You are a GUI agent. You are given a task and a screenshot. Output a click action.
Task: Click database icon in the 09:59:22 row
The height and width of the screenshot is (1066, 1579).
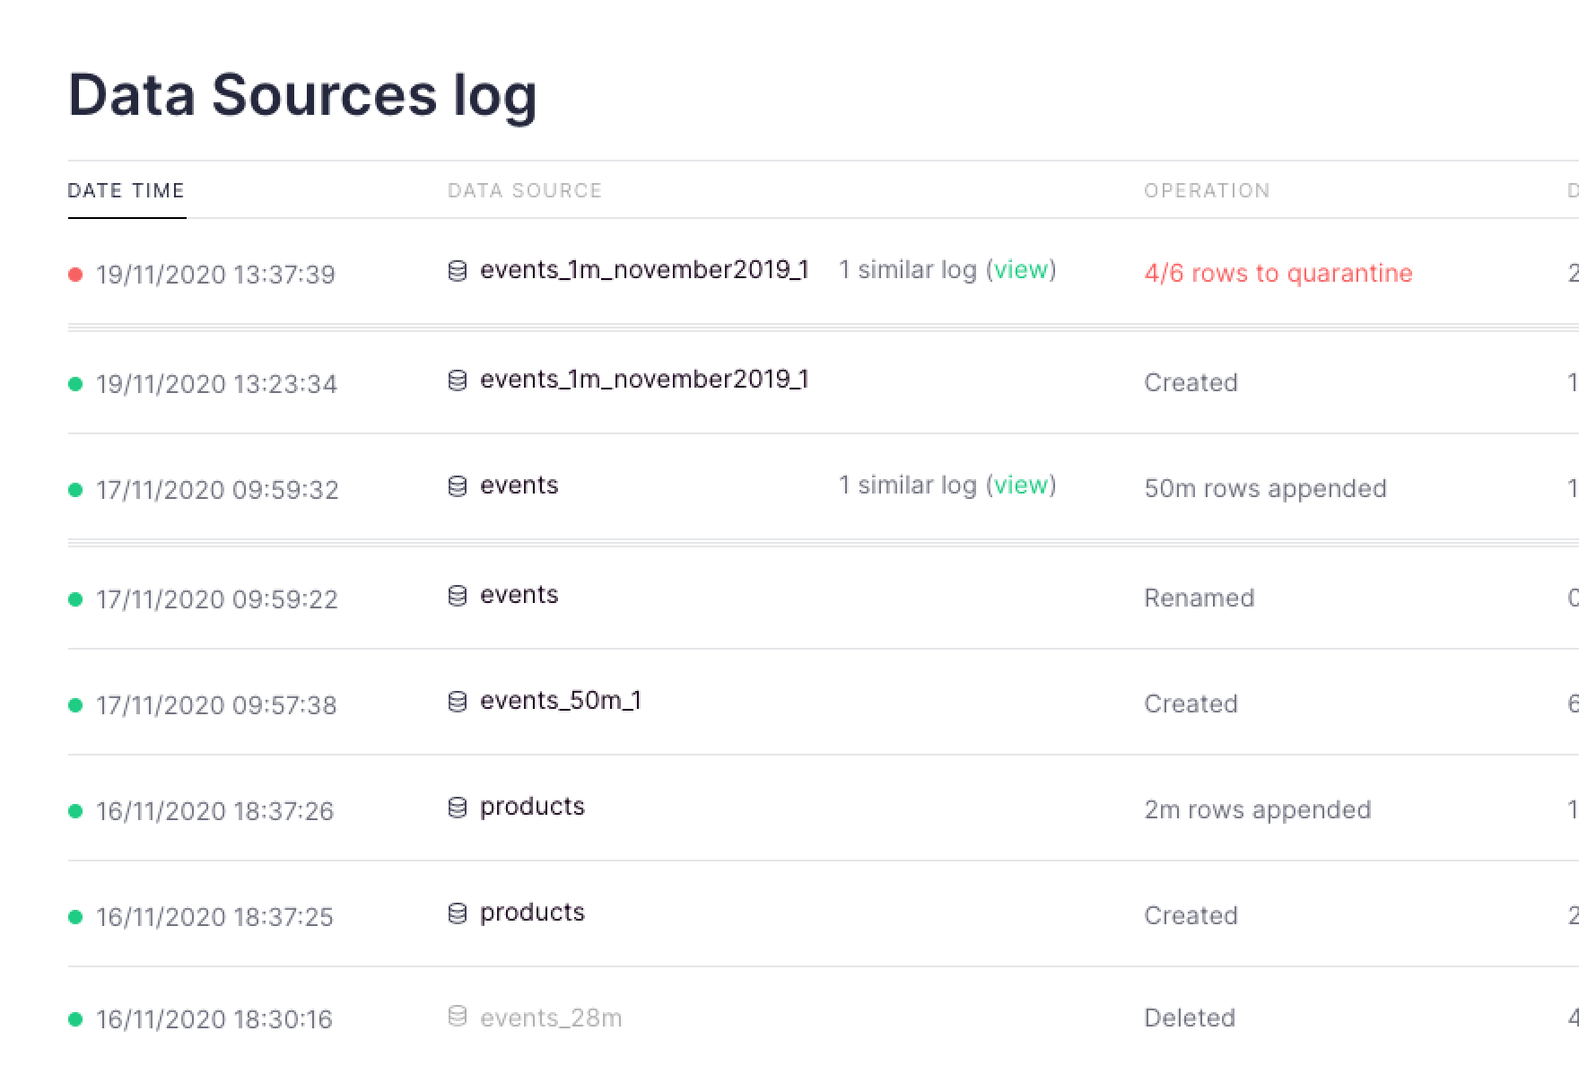point(458,596)
